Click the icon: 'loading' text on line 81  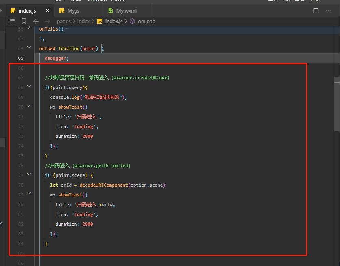pyautogui.click(x=77, y=214)
